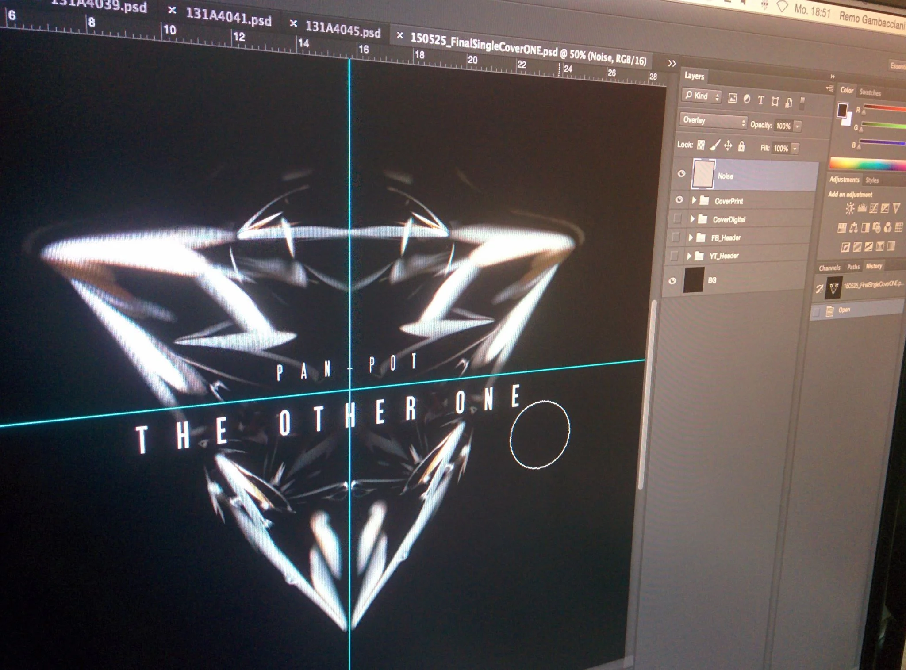
Task: Add a Brightness/Contrast adjustment
Action: pos(849,208)
